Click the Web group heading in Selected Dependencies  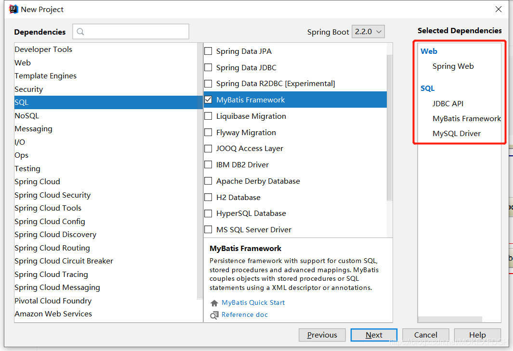tap(429, 51)
